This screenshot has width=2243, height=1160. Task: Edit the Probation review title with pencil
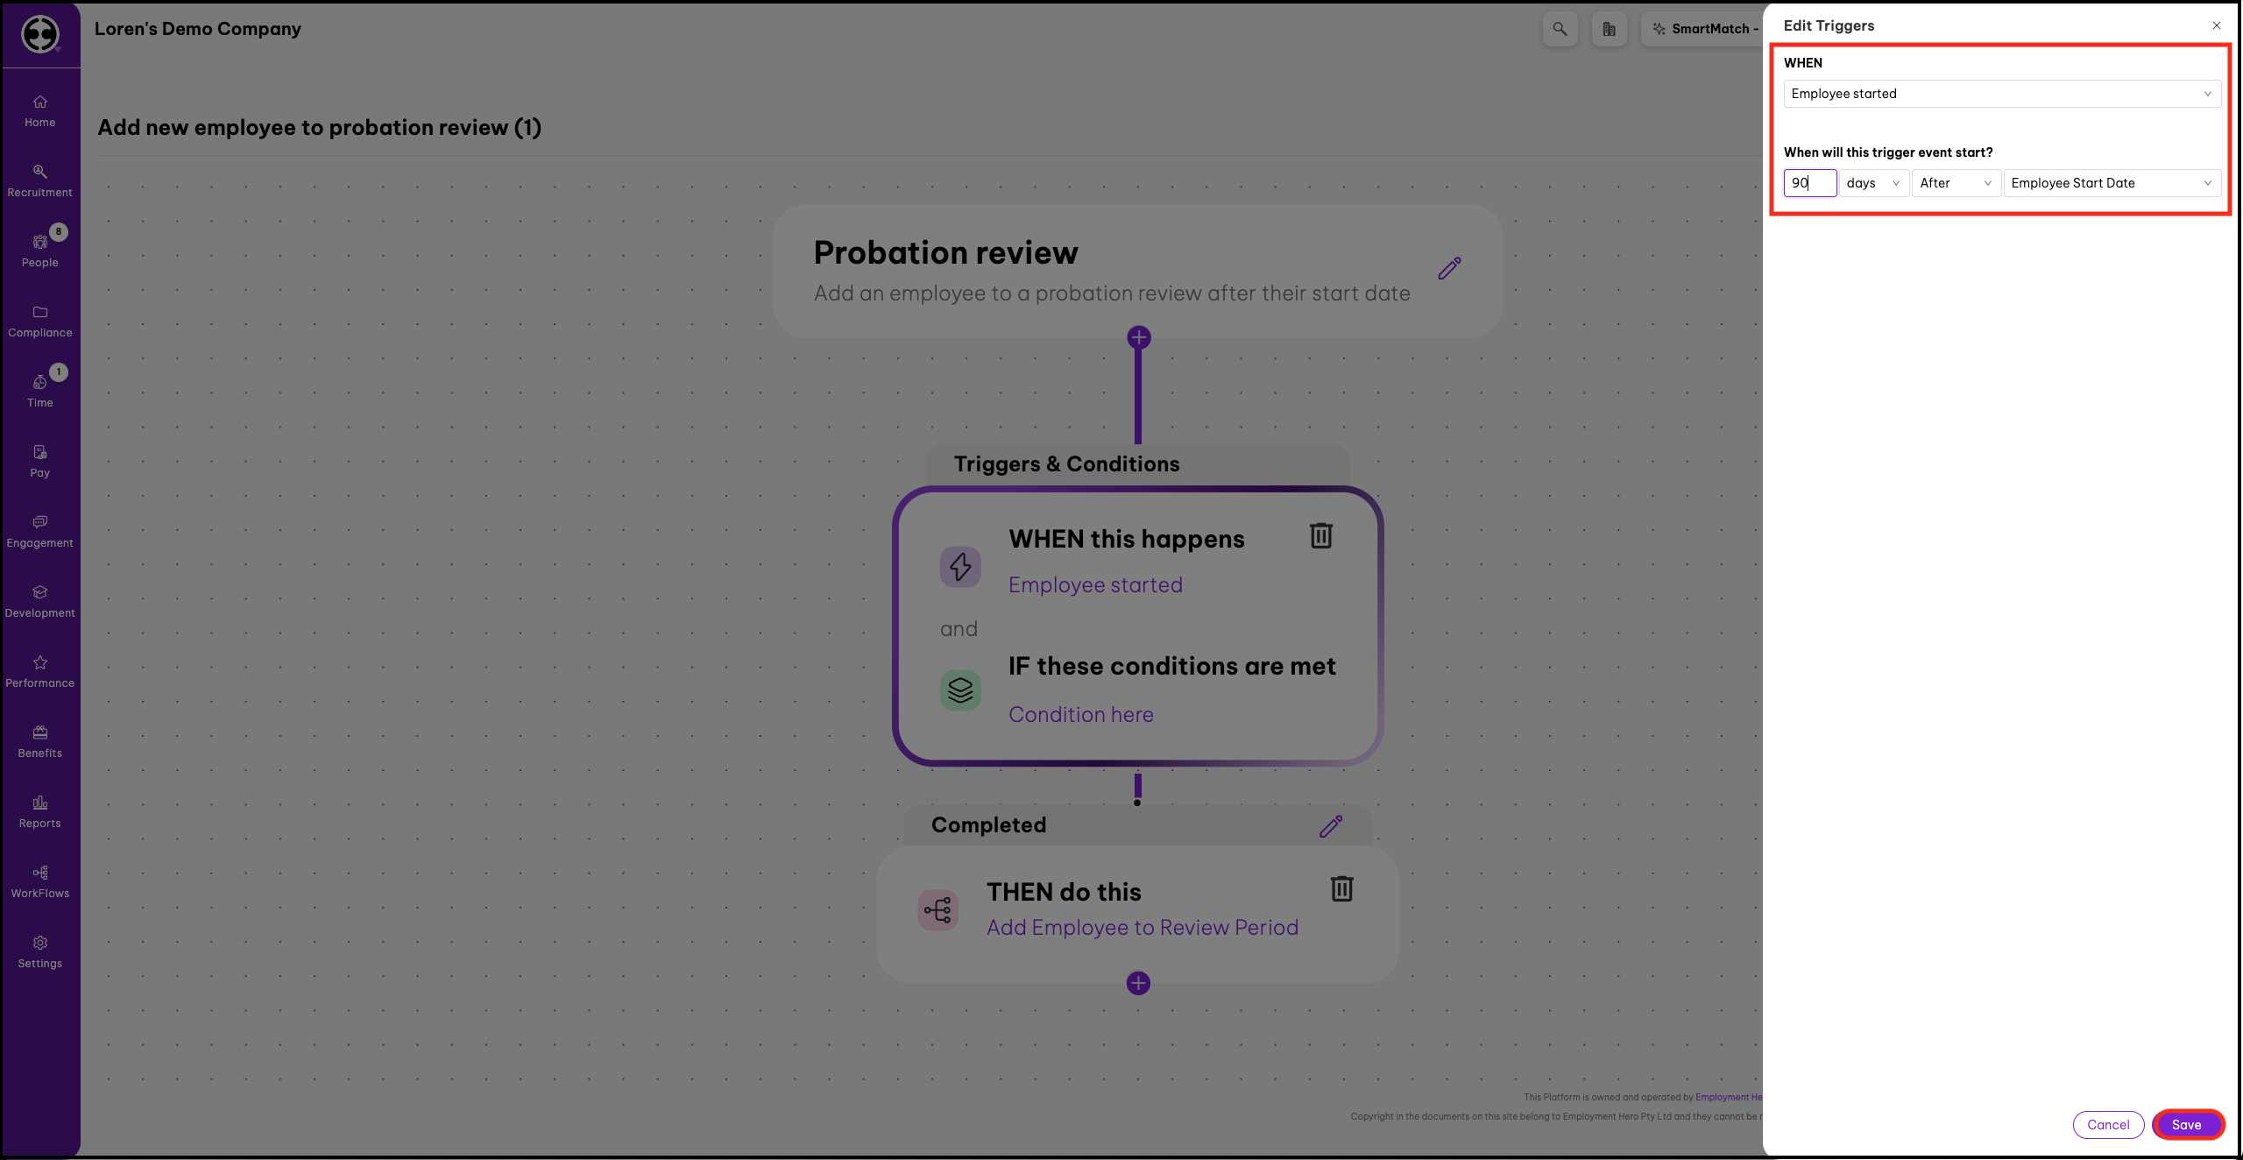click(x=1449, y=268)
